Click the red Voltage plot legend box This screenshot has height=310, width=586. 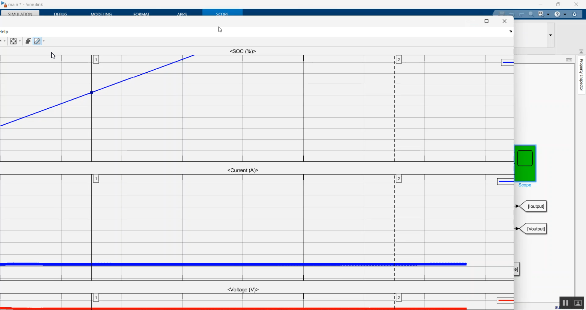coord(505,300)
